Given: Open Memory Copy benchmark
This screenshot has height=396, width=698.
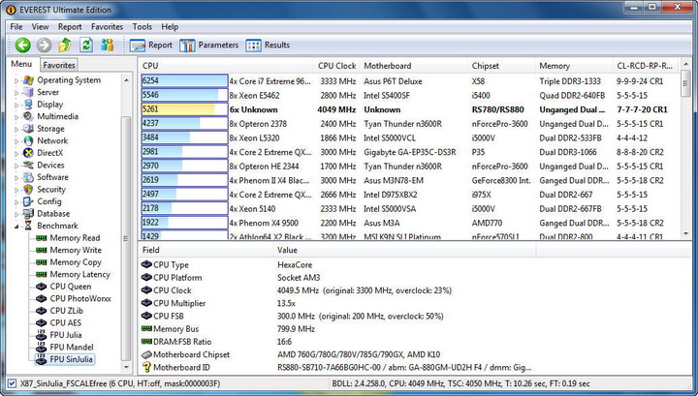Looking at the screenshot, I should [76, 262].
